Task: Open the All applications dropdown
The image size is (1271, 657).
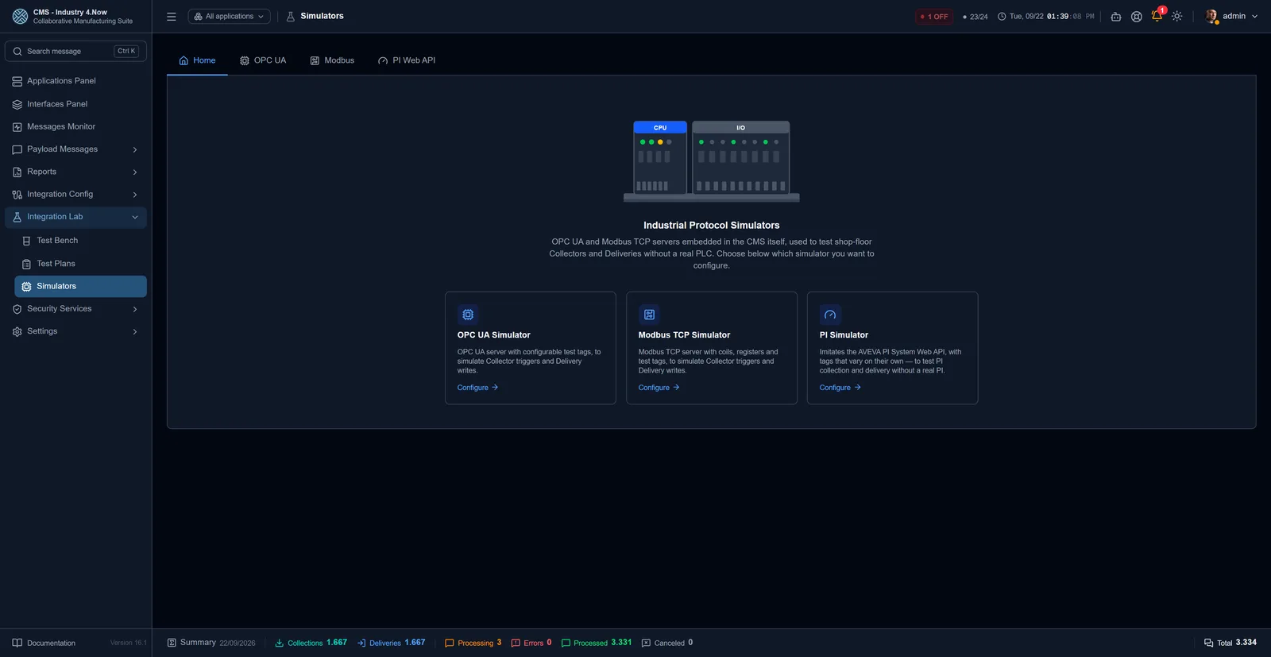Action: point(229,16)
